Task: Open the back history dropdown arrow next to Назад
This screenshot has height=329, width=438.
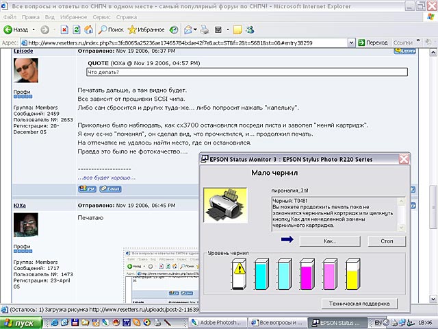Action: 34,29
